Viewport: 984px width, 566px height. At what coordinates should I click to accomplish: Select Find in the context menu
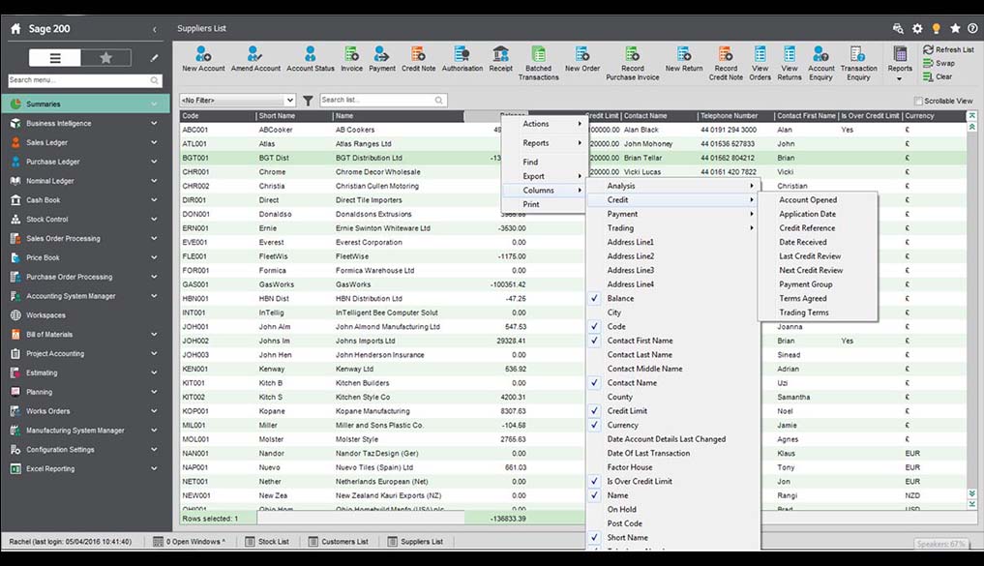tap(545, 162)
